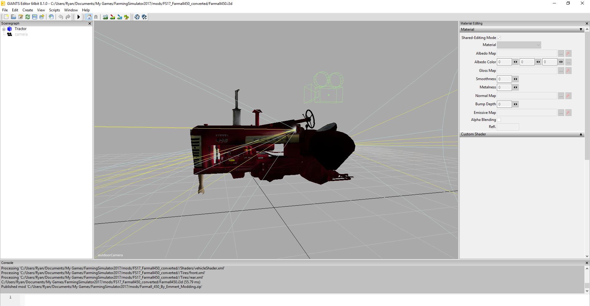Viewport: 590px width, 306px height.
Task: Click the Open file folder icon
Action: pyautogui.click(x=14, y=17)
